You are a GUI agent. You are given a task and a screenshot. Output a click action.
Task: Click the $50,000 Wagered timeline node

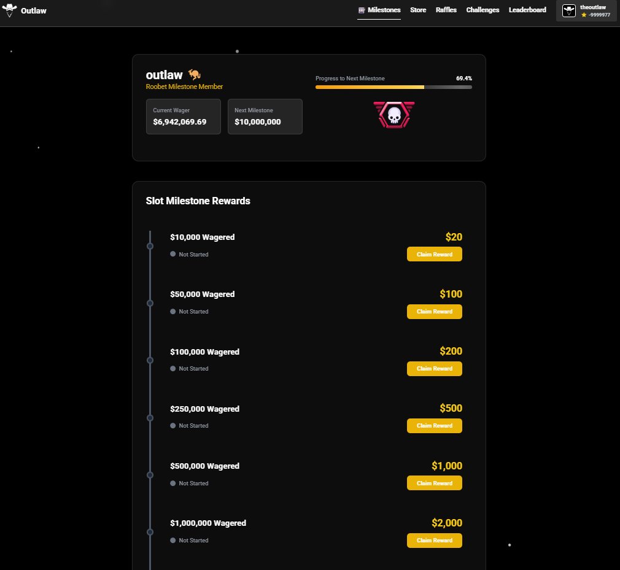click(150, 303)
